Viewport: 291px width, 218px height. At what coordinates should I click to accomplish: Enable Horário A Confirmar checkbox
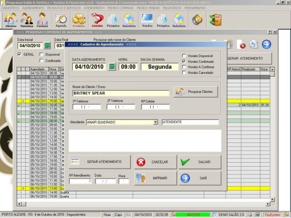click(x=184, y=67)
